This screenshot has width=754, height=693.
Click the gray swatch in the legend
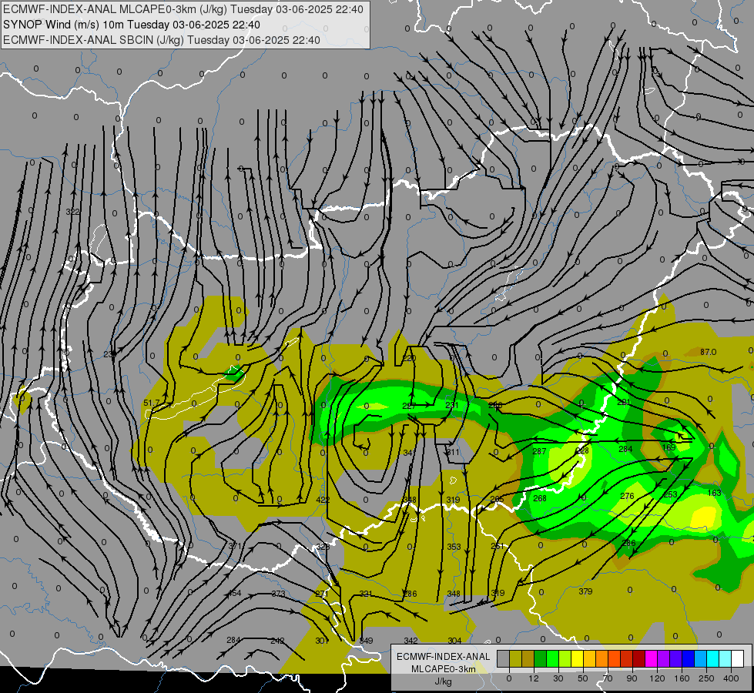pos(503,658)
